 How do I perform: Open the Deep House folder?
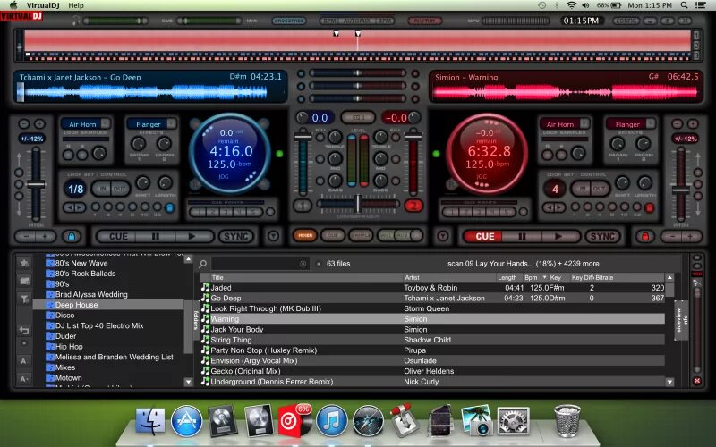pos(76,305)
